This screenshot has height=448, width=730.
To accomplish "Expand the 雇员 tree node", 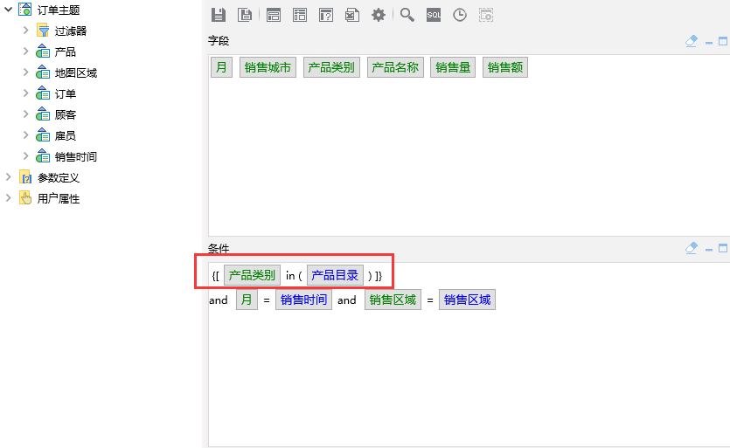I will 25,134.
